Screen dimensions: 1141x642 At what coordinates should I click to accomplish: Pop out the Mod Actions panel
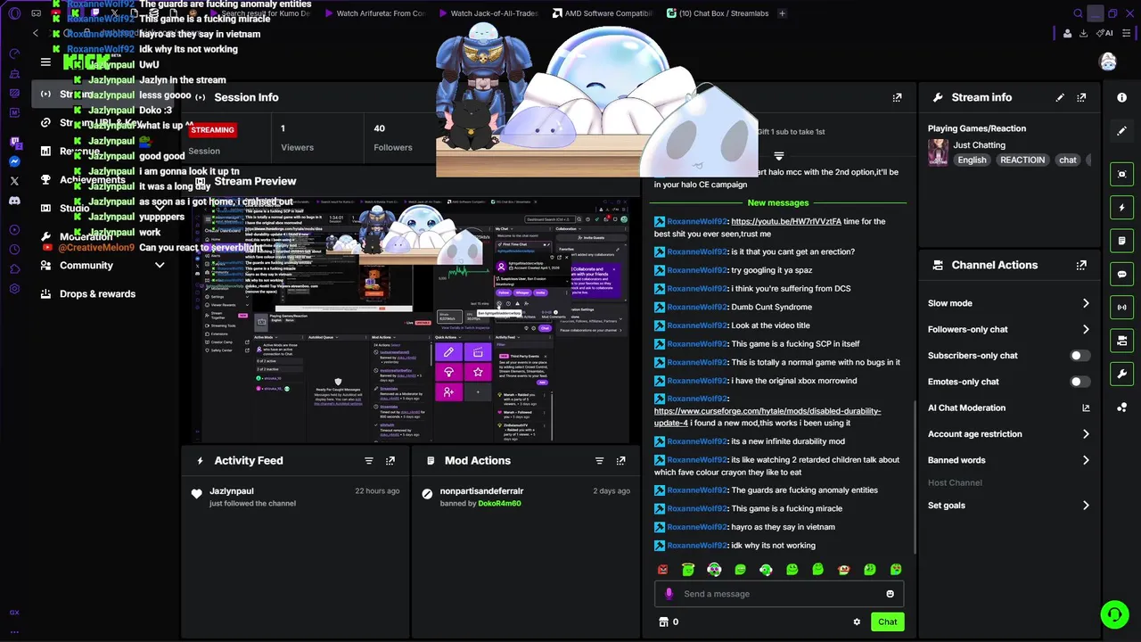tap(620, 460)
